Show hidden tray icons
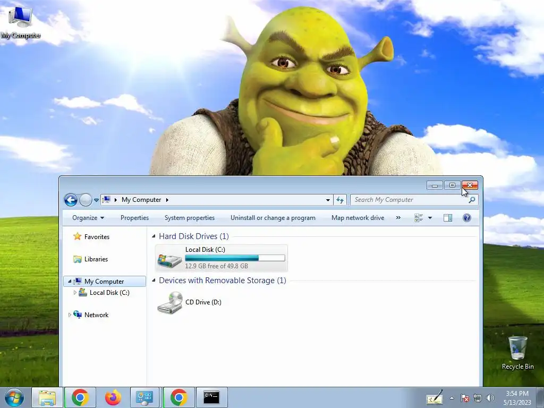This screenshot has width=544, height=408. [x=452, y=398]
